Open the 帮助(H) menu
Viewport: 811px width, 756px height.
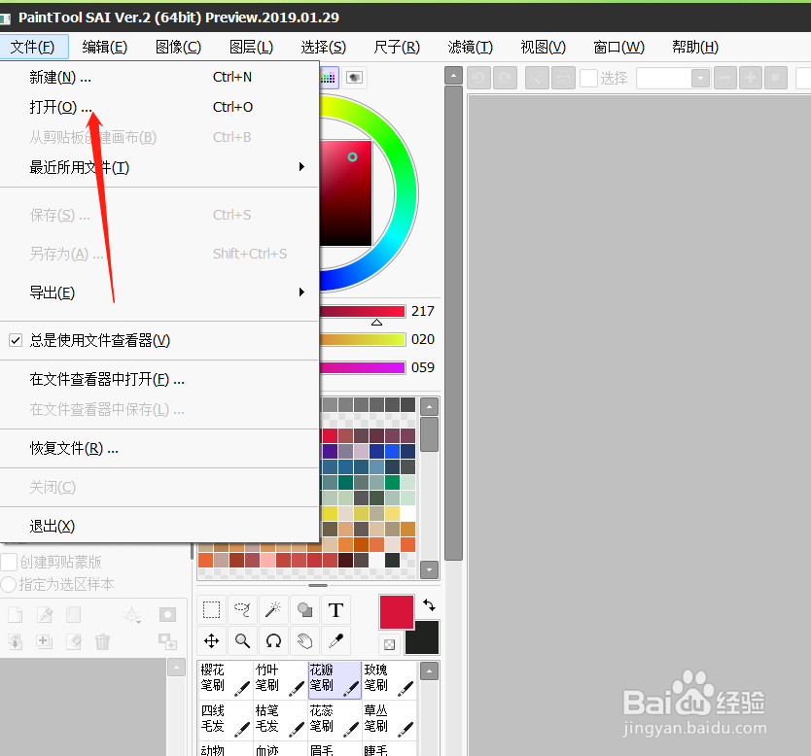(694, 47)
